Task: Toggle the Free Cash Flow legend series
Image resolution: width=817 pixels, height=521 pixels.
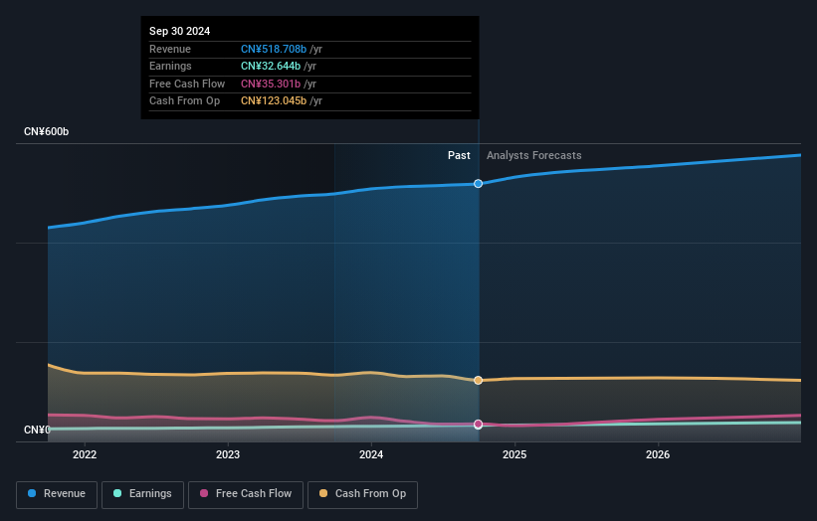Action: point(246,494)
